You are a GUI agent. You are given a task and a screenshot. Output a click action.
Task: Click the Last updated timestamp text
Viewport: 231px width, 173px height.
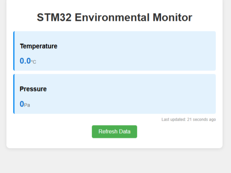tap(189, 119)
